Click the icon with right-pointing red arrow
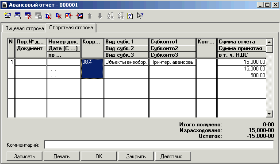280x164 pixels. (x=79, y=16)
